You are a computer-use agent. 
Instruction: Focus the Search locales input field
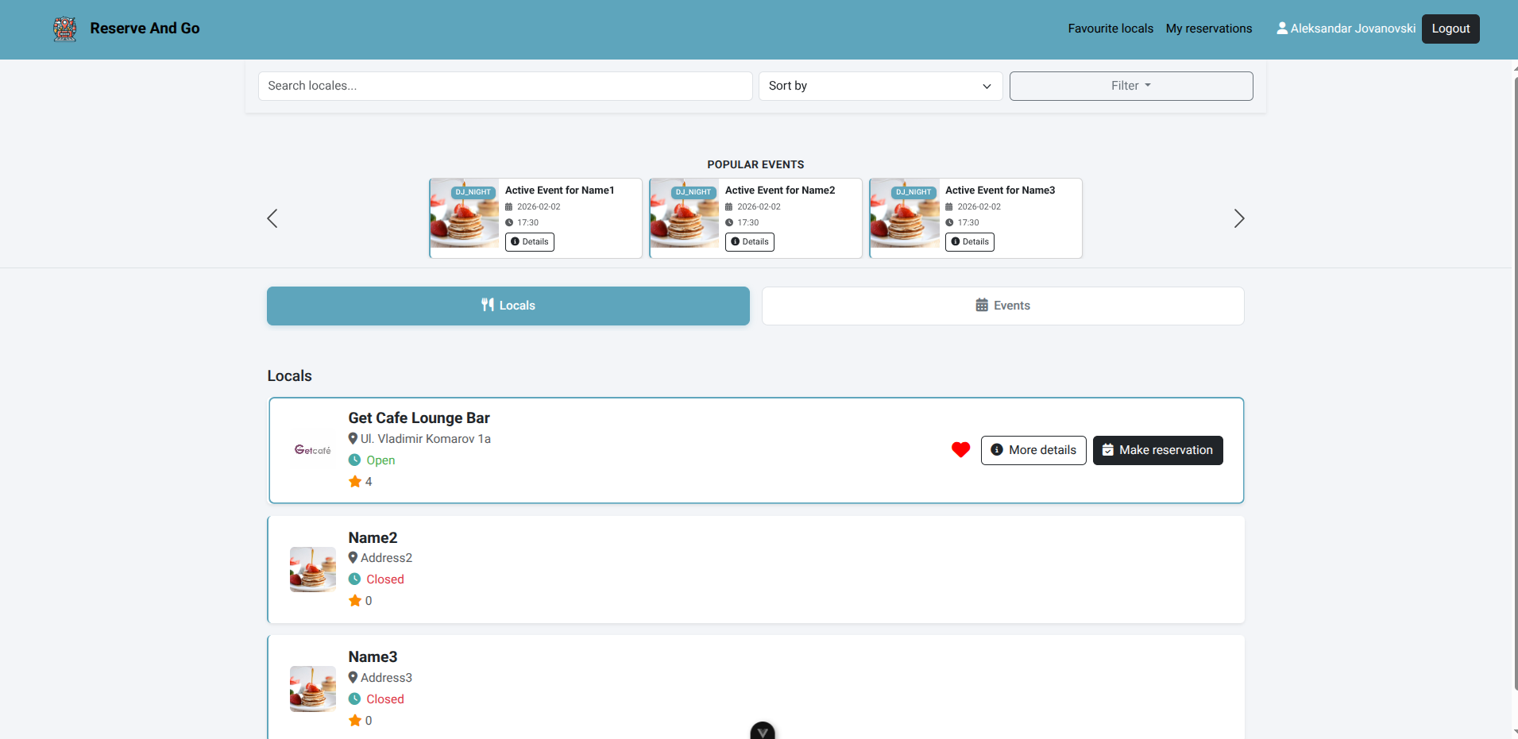click(504, 86)
